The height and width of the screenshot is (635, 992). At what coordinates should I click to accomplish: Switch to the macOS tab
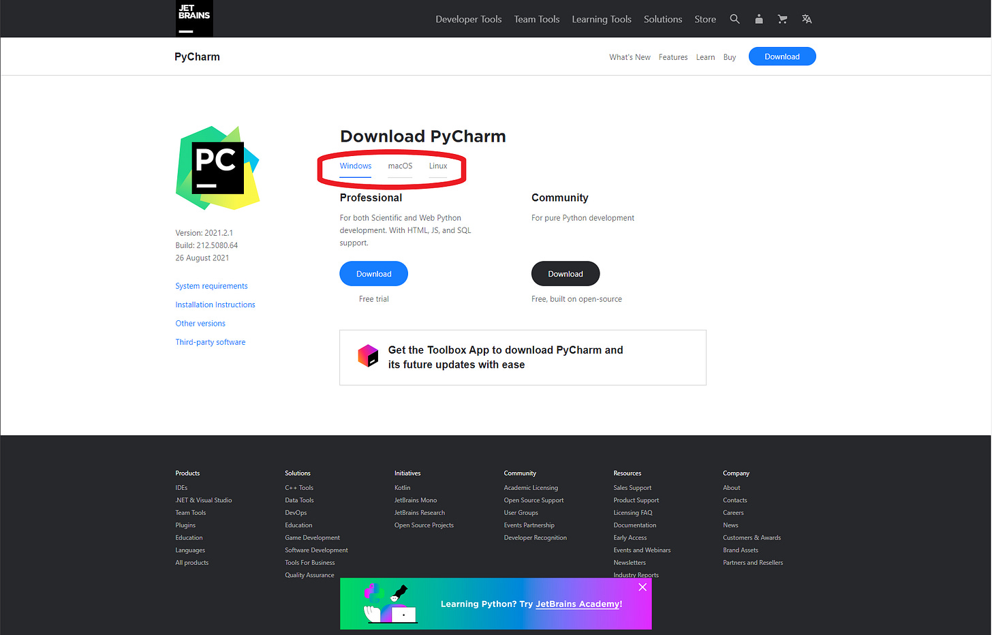point(400,166)
